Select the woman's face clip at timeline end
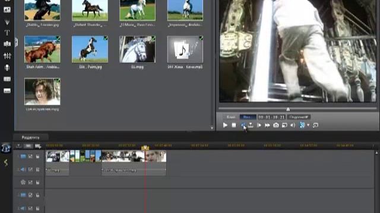This screenshot has height=213, width=380. pyautogui.click(x=156, y=156)
